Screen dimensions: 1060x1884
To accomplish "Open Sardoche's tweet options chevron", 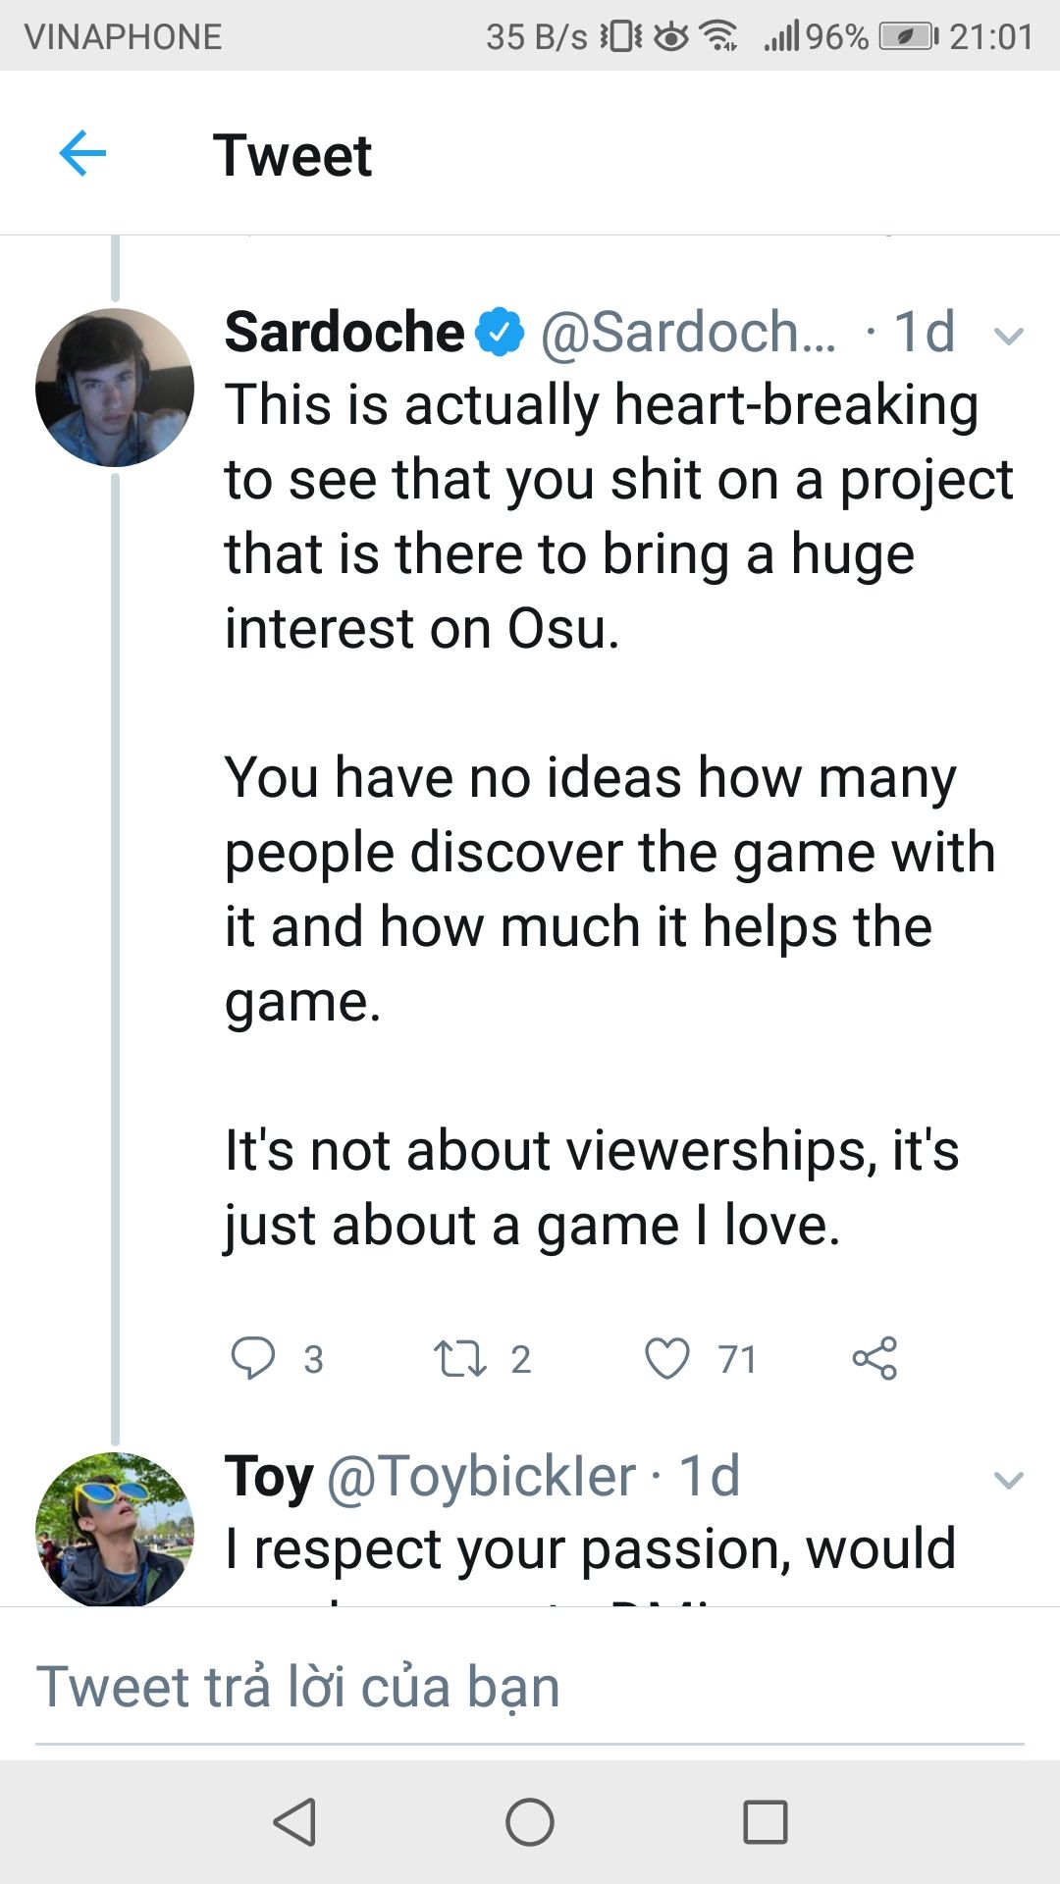I will coord(1008,337).
